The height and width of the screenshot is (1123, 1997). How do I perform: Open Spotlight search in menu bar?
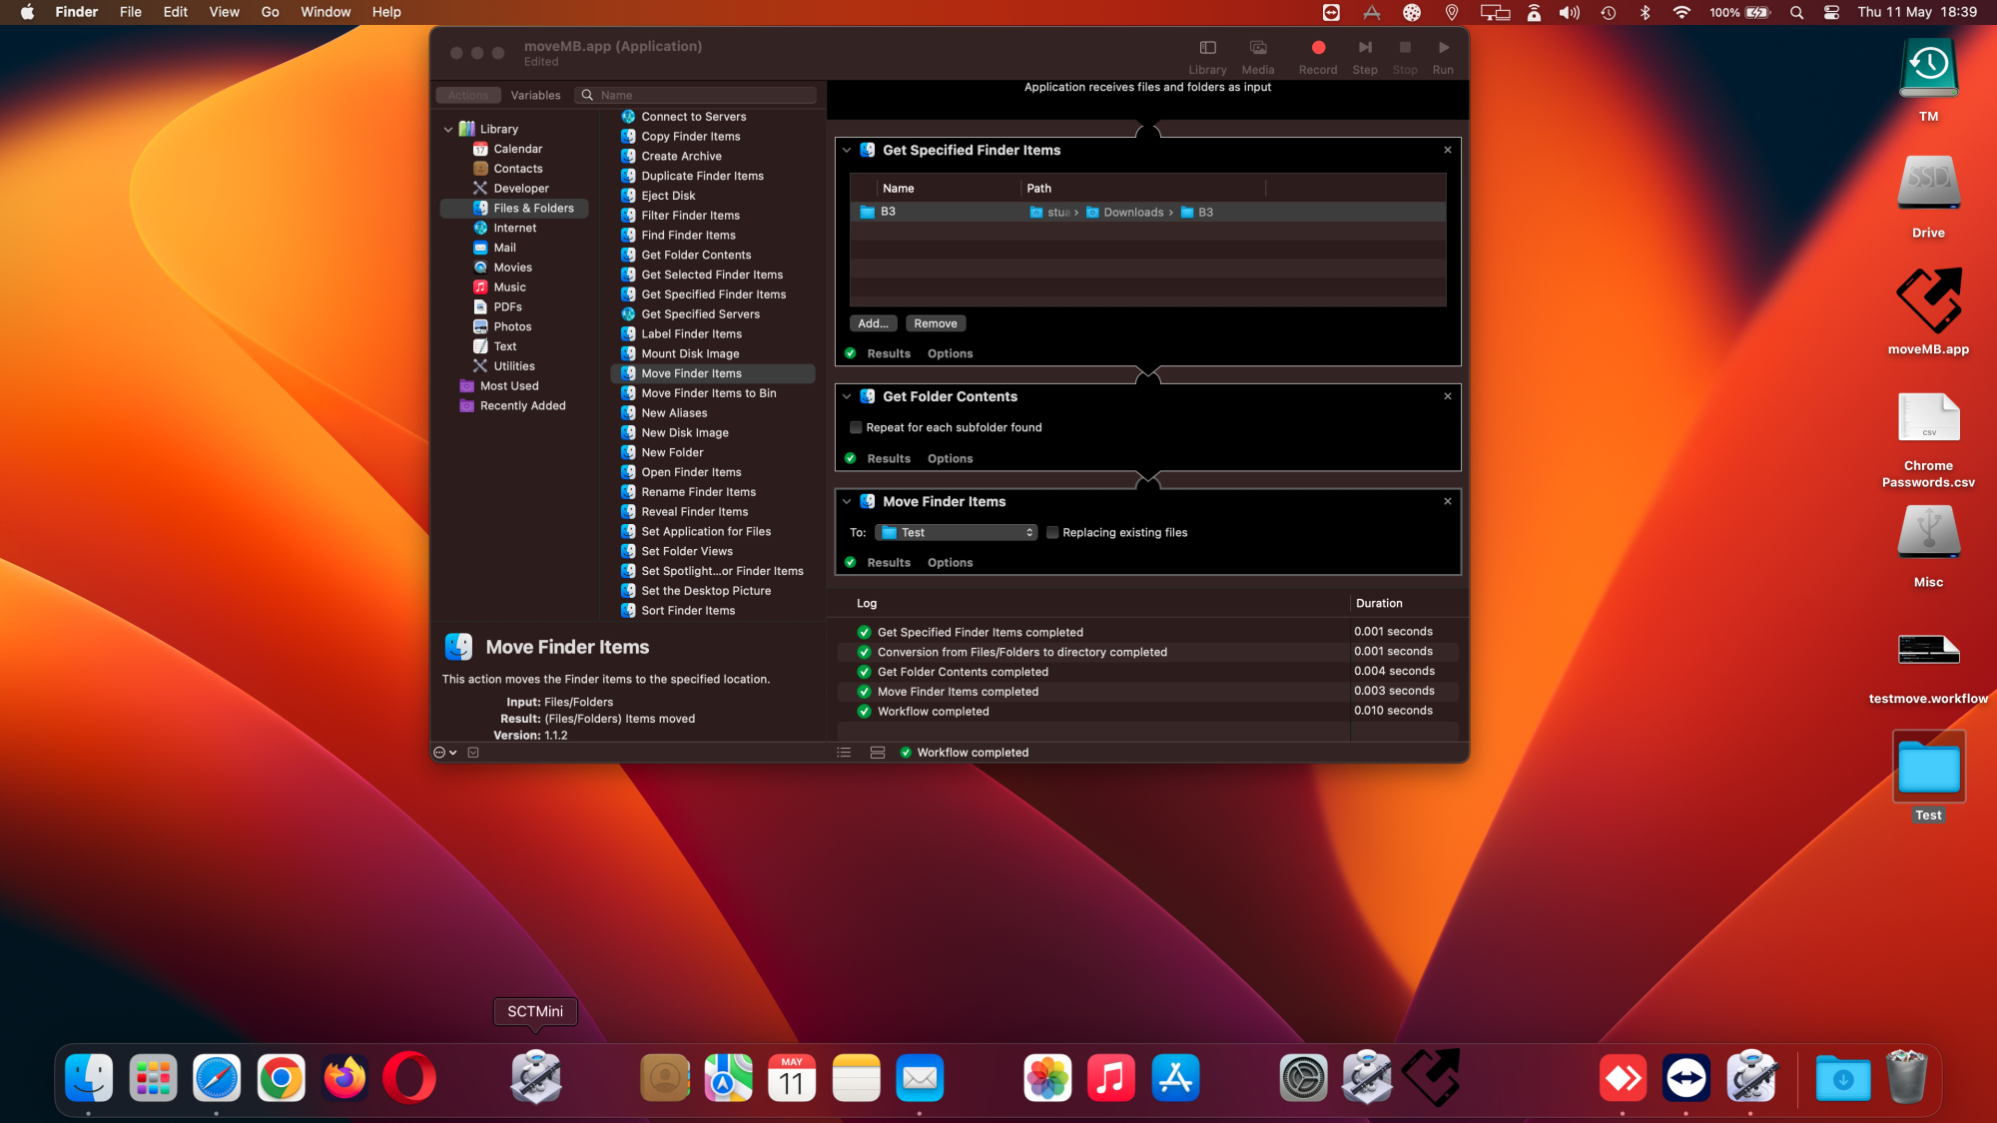point(1796,13)
